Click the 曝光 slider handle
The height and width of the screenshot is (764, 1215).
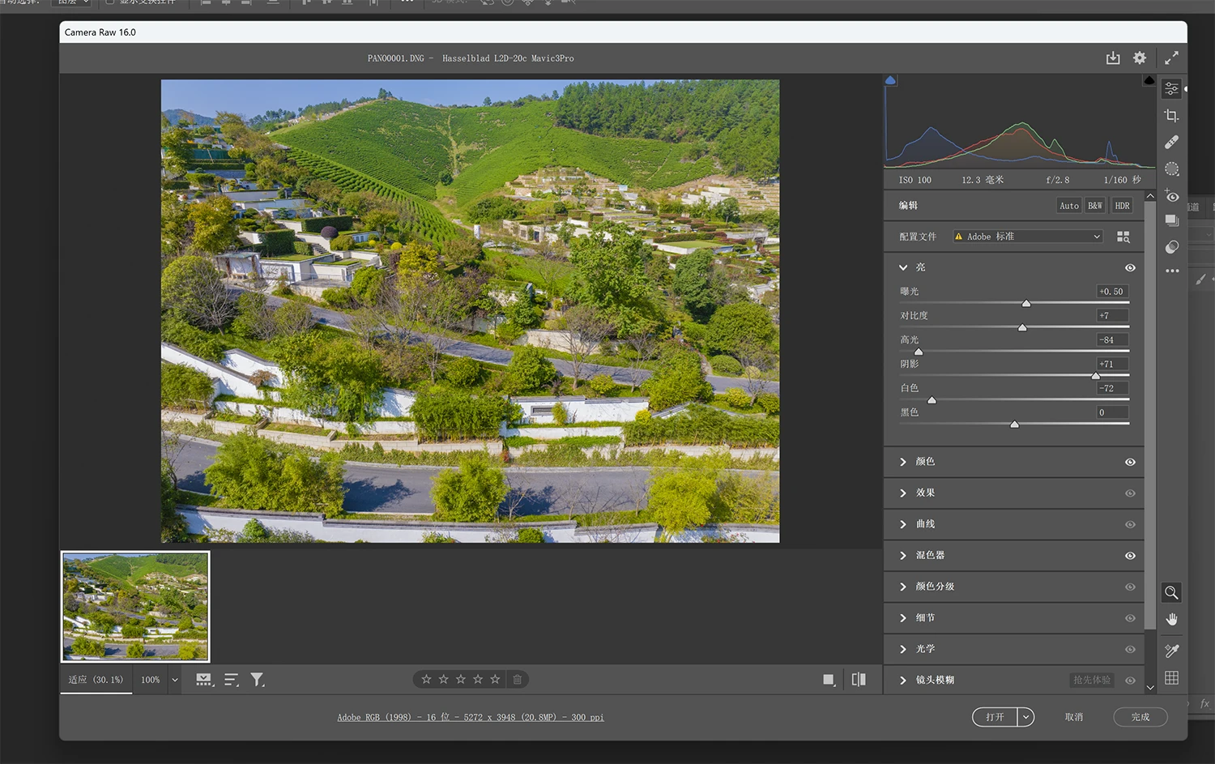(x=1026, y=304)
